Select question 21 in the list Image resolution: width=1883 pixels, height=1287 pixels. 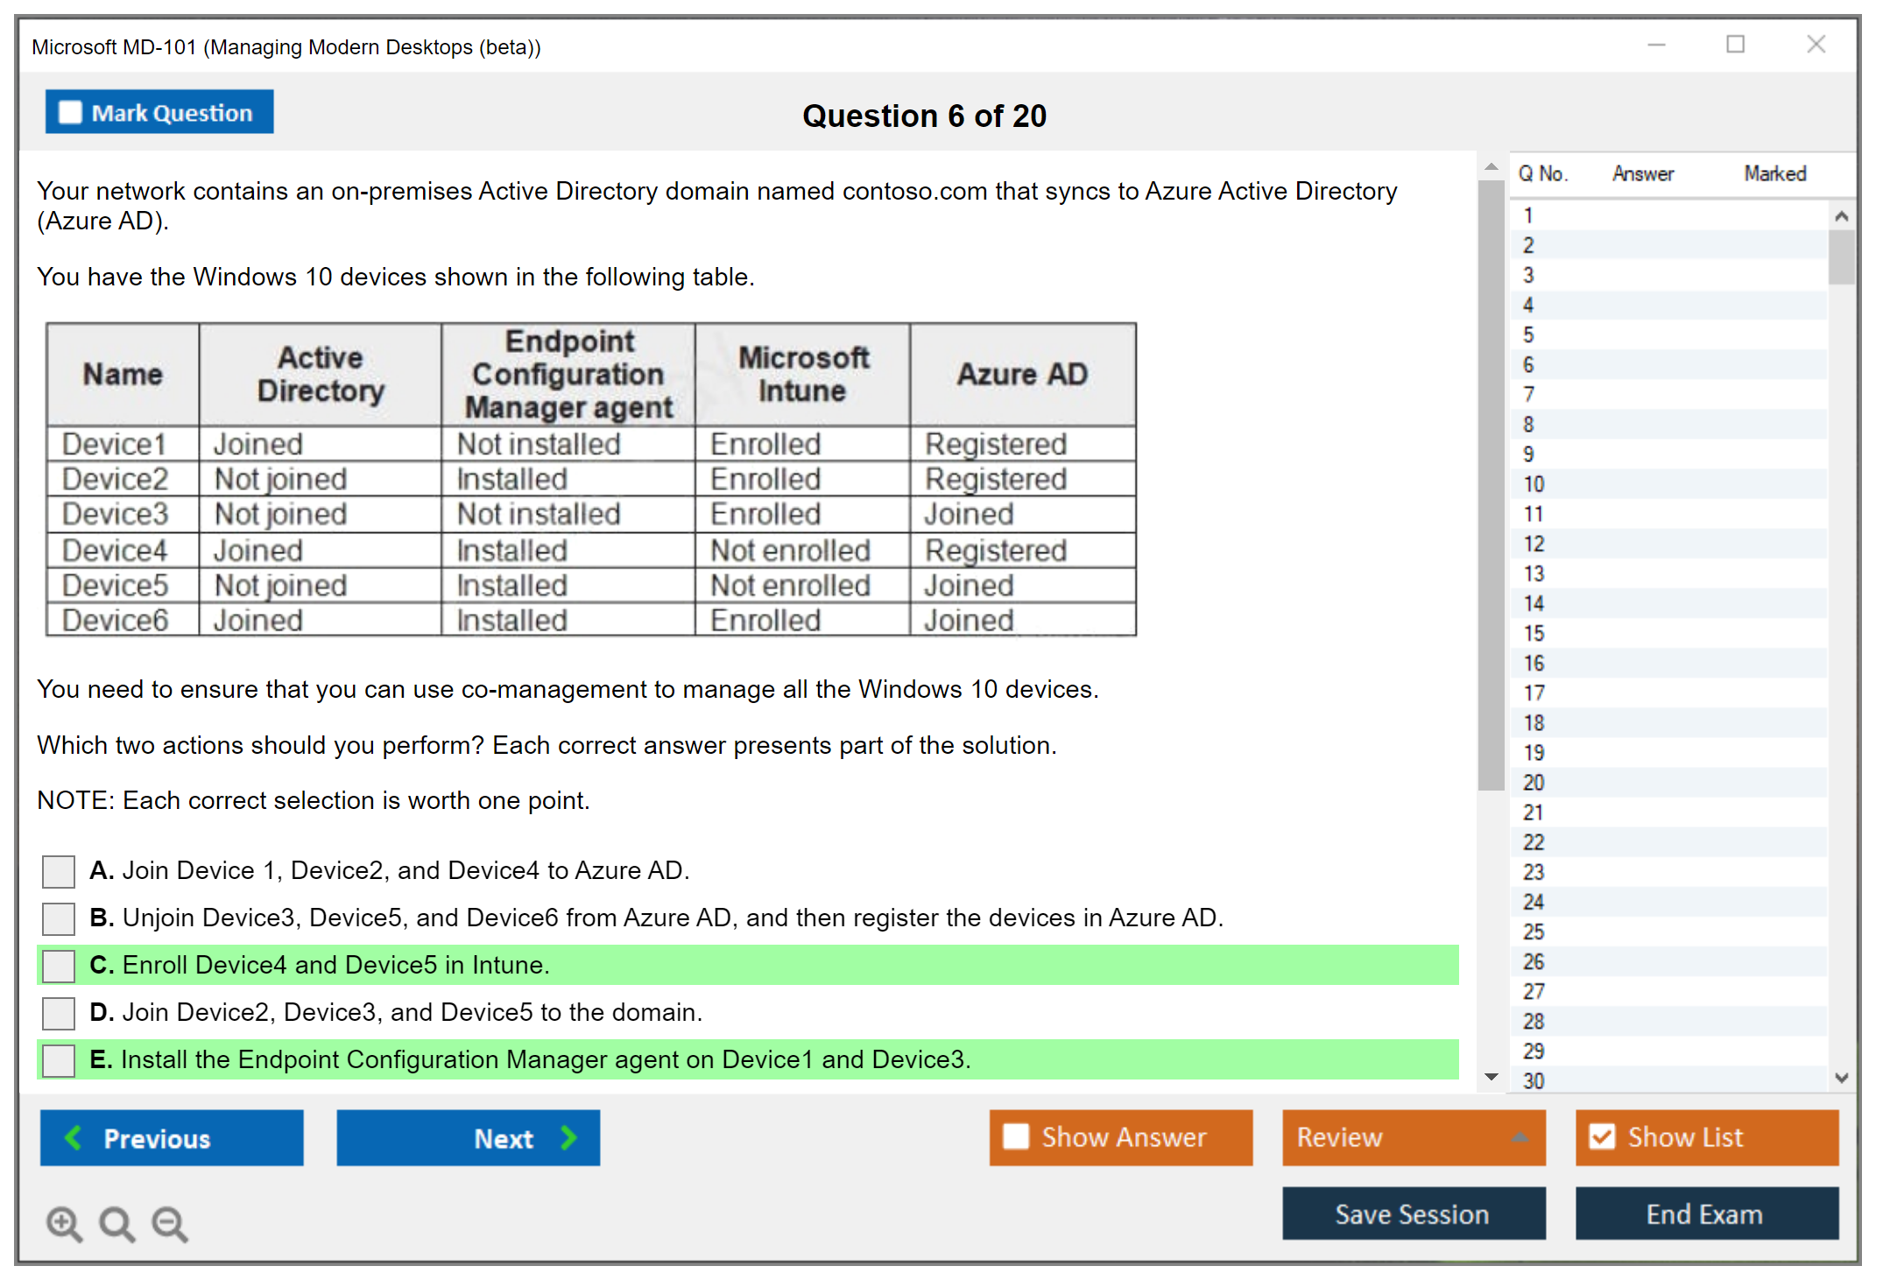tap(1534, 812)
